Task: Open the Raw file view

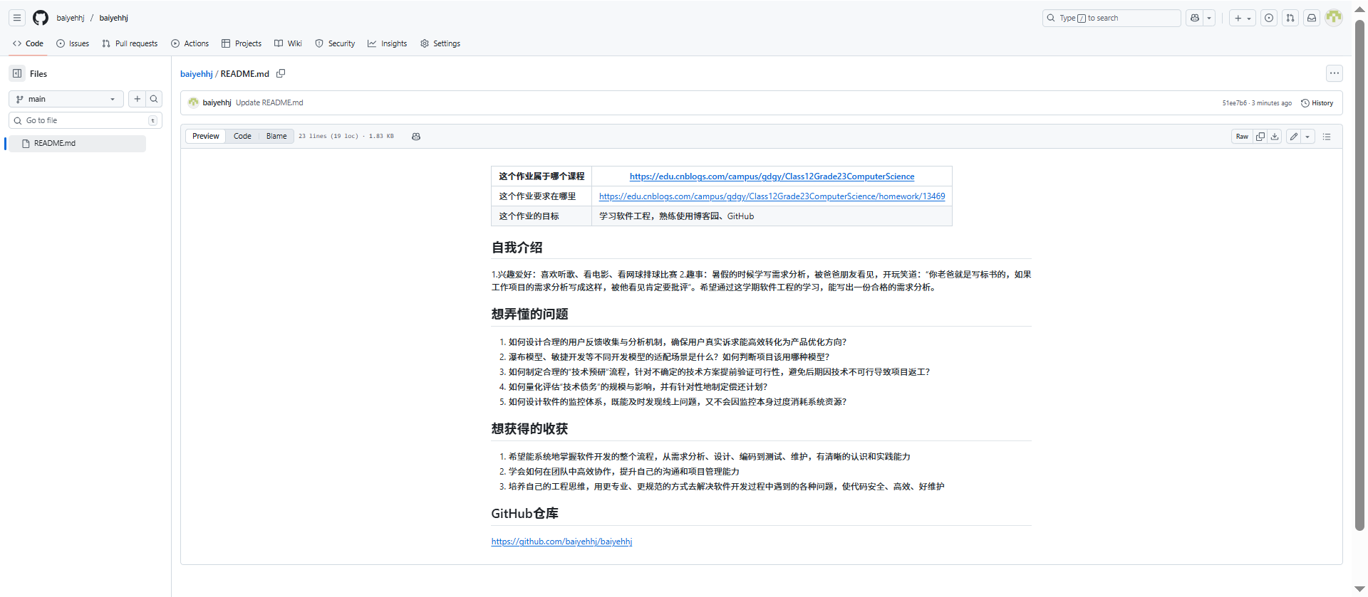Action: coord(1242,137)
